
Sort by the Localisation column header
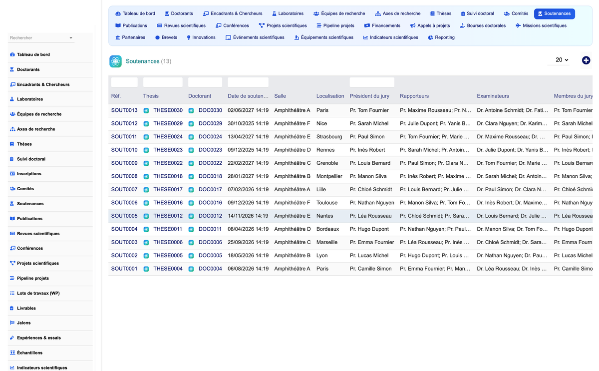pos(330,96)
